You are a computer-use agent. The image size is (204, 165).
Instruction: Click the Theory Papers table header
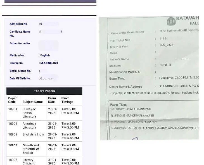pos(44,91)
